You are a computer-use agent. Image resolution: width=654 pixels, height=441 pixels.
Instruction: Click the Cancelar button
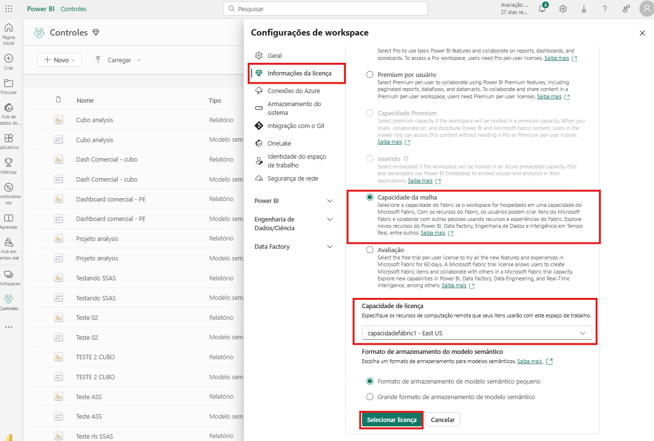442,420
